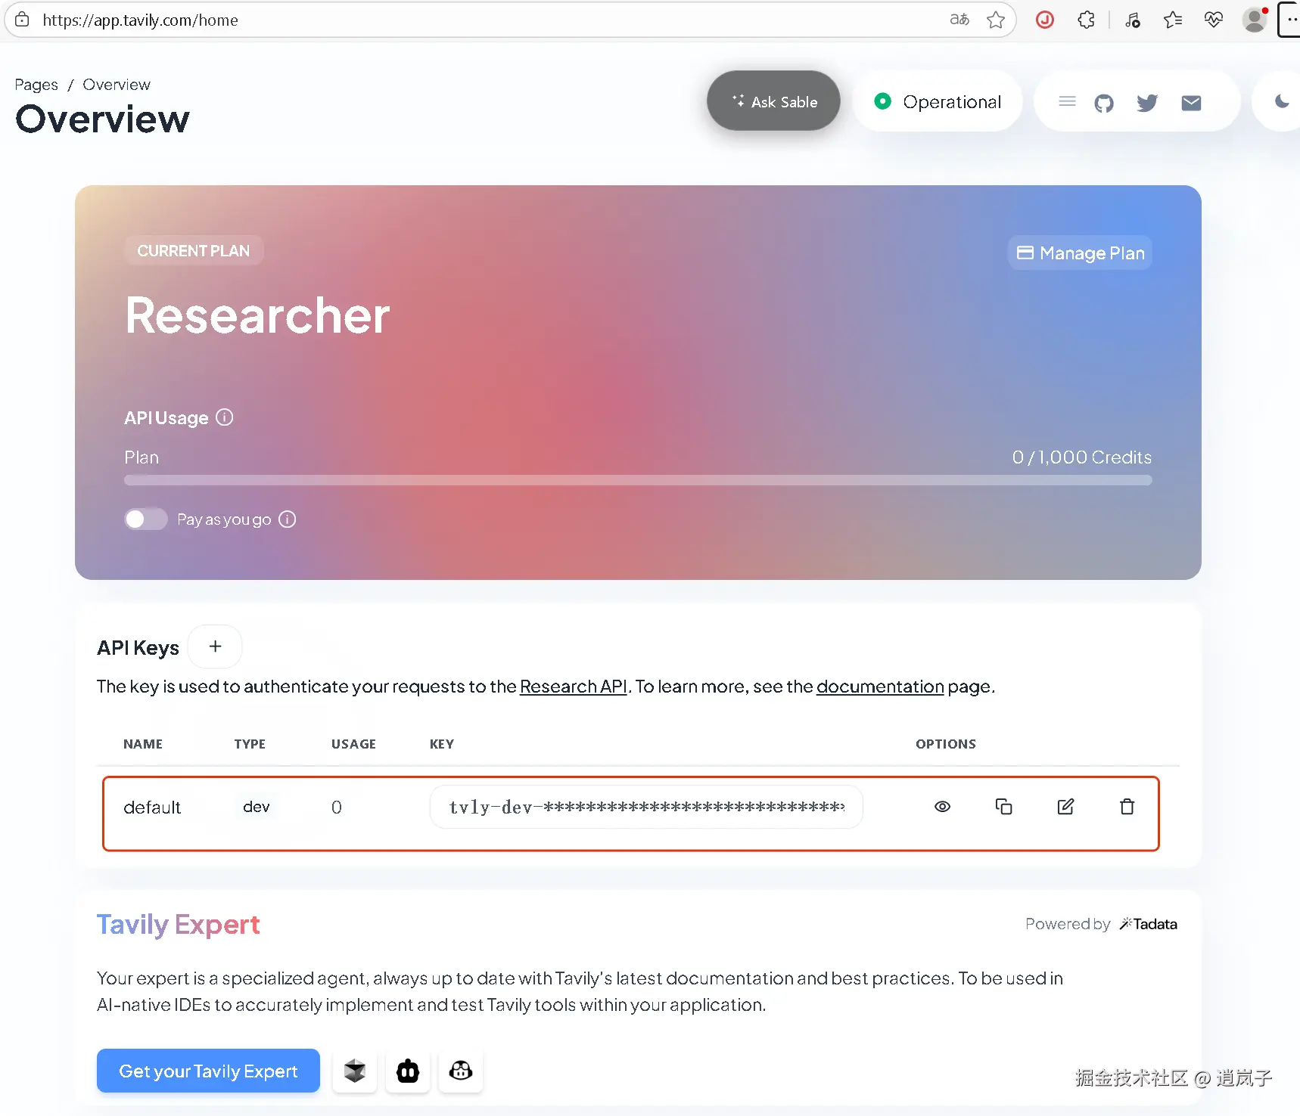Click the TYPE column header

[250, 744]
